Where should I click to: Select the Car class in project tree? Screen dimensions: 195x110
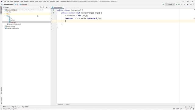[x=11, y=18]
